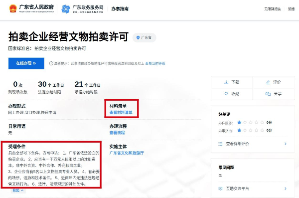Open the 查看材料清单 link
299x198 pixels.
click(x=121, y=112)
